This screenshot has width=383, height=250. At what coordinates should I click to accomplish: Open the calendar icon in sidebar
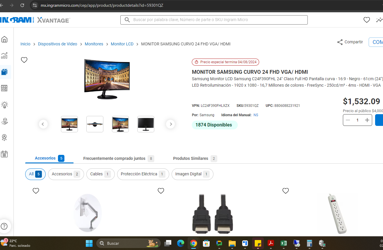click(x=4, y=154)
